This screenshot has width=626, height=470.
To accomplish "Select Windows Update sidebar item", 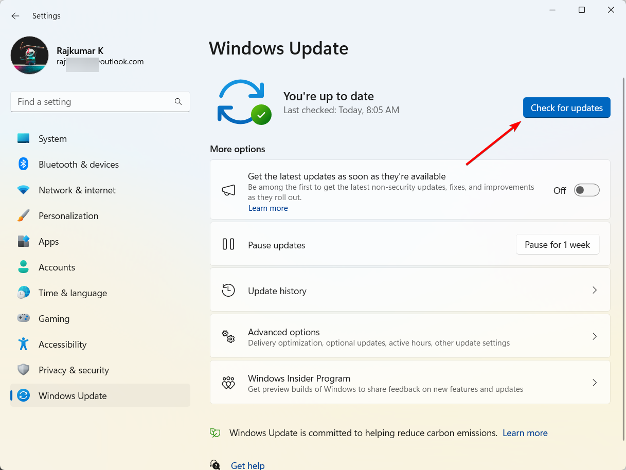I will pyautogui.click(x=100, y=395).
